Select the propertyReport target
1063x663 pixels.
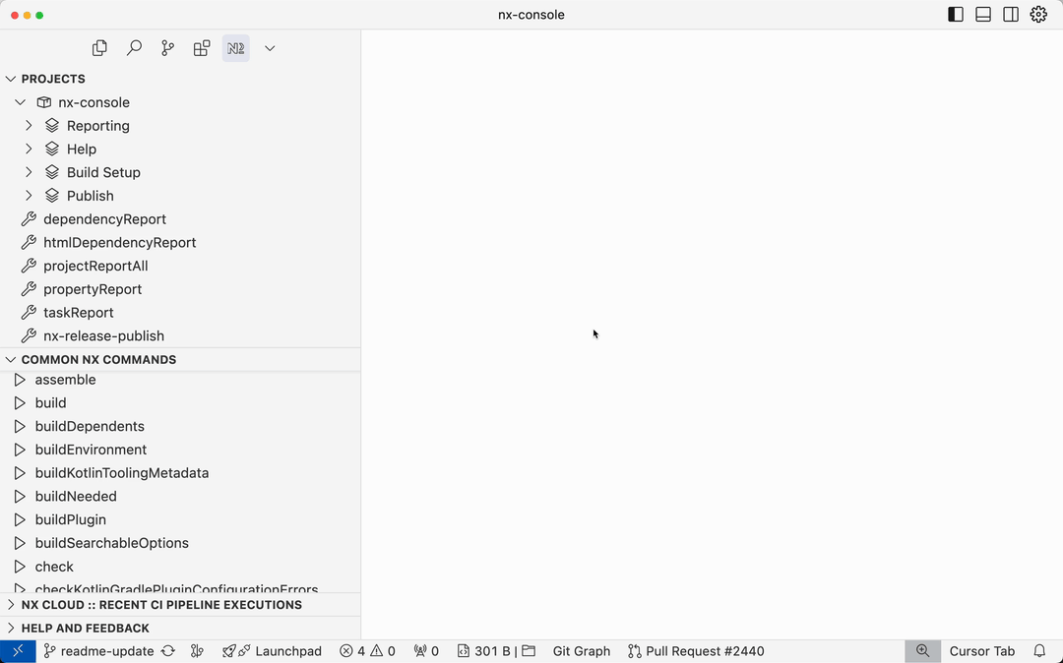tap(93, 289)
